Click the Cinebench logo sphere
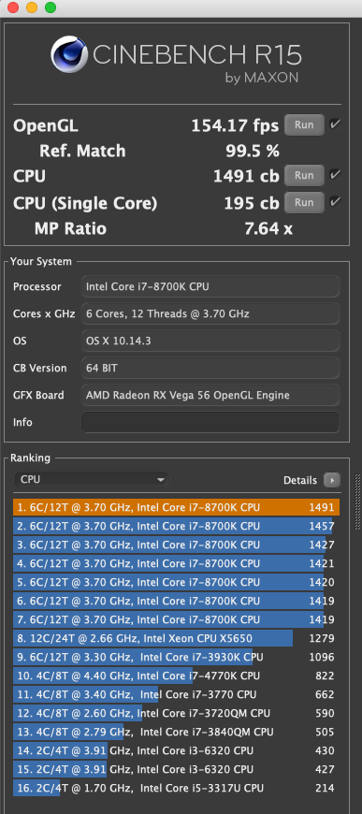Viewport: 362px width, 814px height. click(68, 54)
